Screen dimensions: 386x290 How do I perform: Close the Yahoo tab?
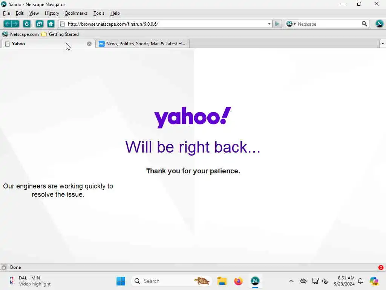tap(89, 44)
